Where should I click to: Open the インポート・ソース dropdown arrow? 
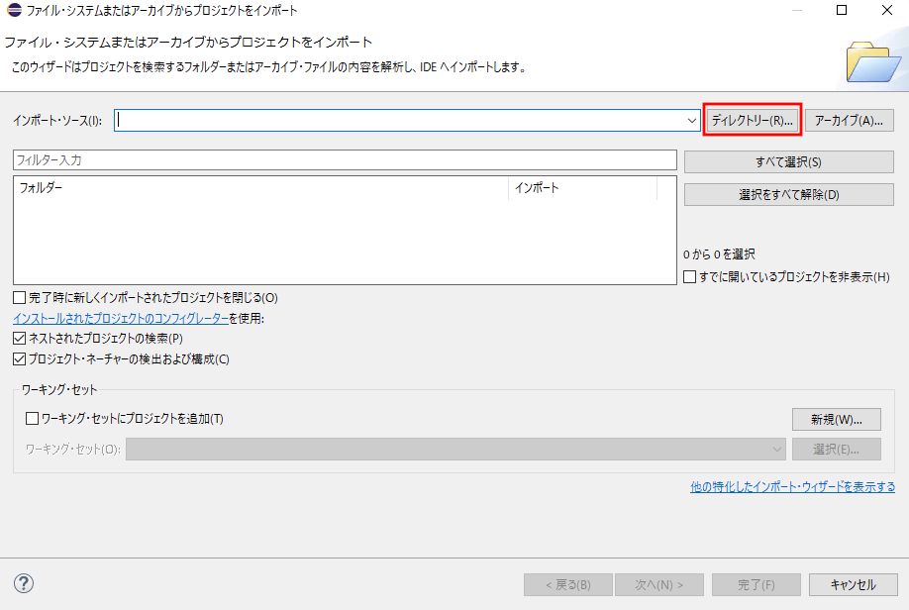point(693,120)
